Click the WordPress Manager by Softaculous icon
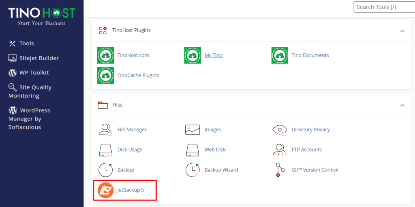415x207 pixels. tap(13, 110)
